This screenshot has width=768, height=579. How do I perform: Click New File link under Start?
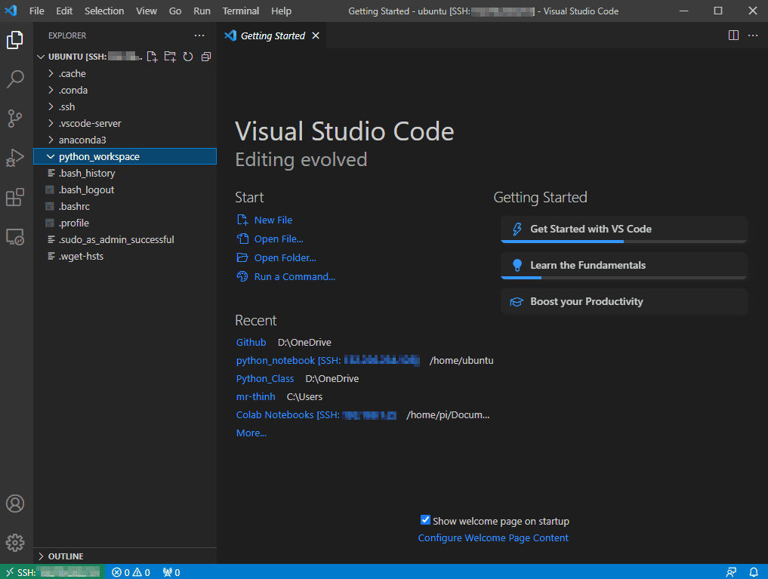(x=264, y=220)
